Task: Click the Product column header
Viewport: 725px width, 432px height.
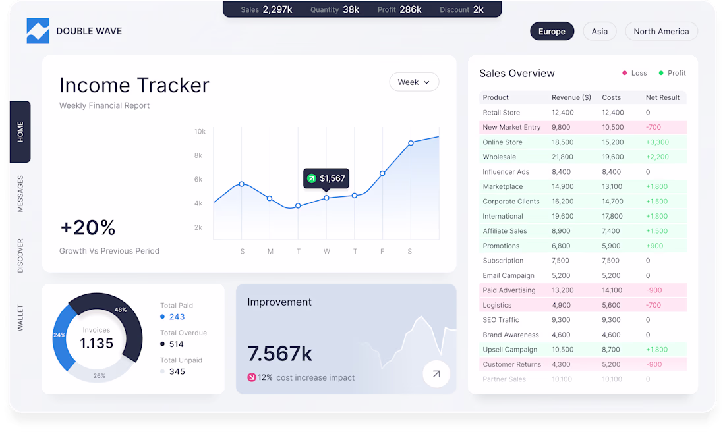Action: [x=496, y=97]
